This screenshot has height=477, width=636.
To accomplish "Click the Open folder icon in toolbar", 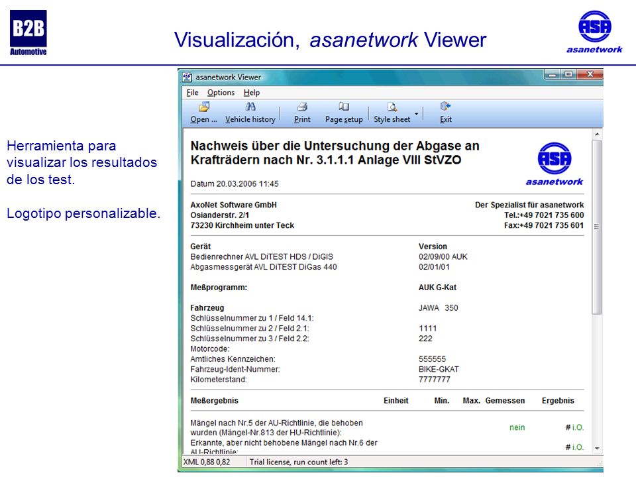I will (x=204, y=107).
